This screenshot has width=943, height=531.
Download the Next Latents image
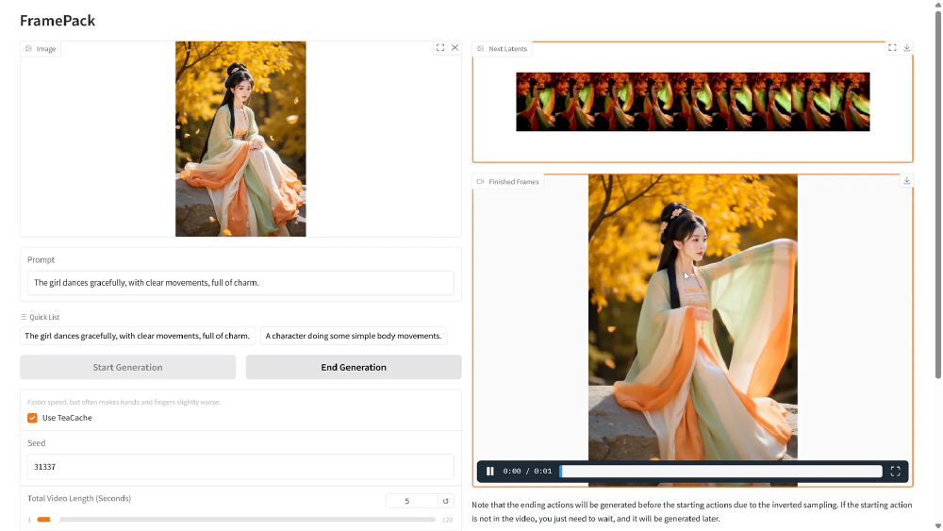click(907, 48)
